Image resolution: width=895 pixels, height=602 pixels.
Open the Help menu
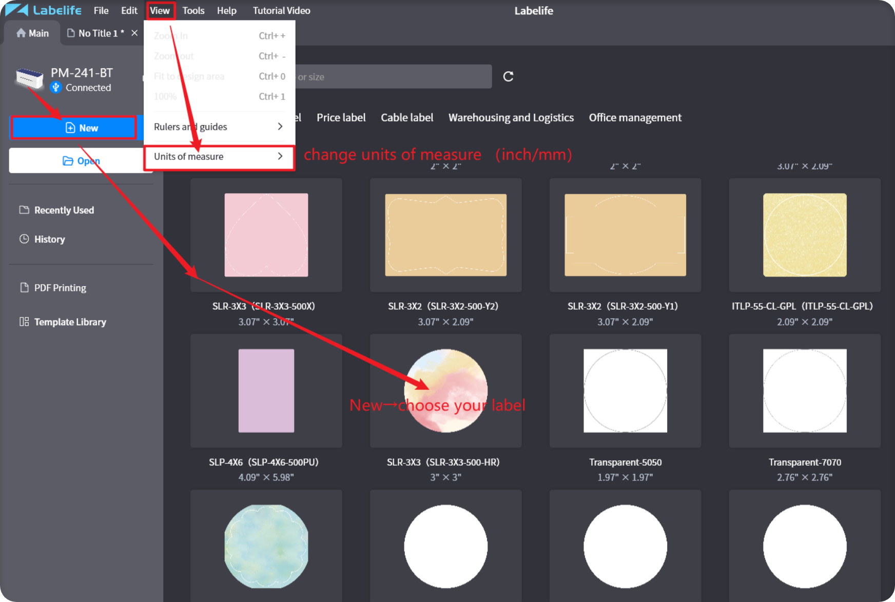(x=226, y=10)
